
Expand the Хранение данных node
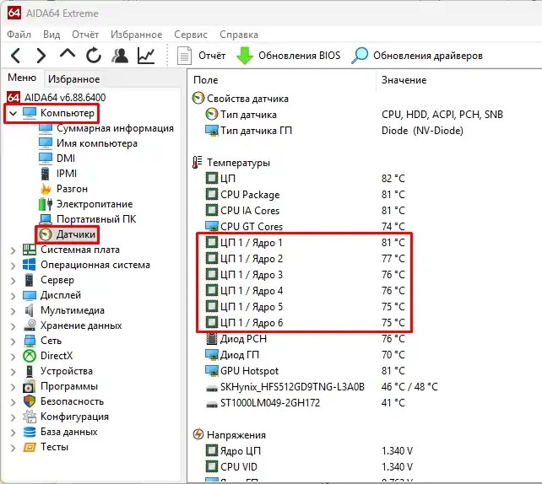click(x=14, y=325)
